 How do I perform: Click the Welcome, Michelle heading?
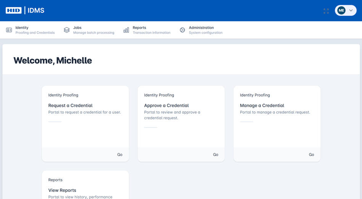[x=53, y=60]
